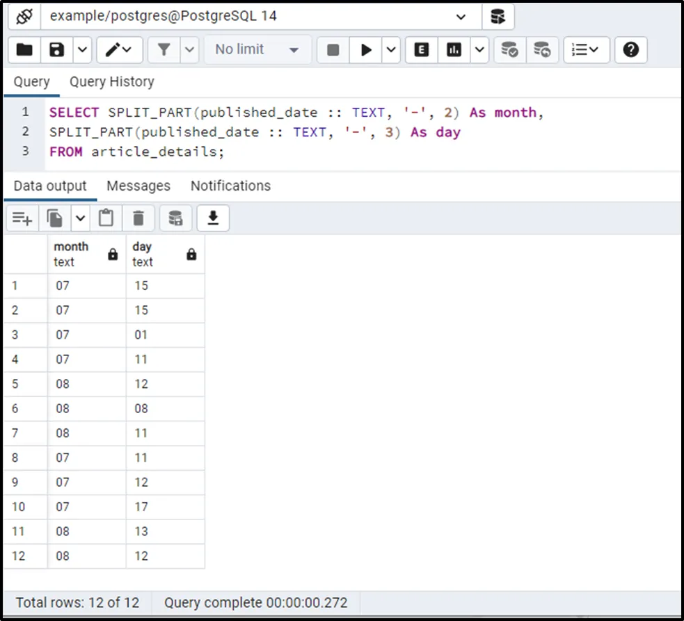Switch to the Query History tab
Viewport: 684px width, 621px height.
[x=111, y=82]
